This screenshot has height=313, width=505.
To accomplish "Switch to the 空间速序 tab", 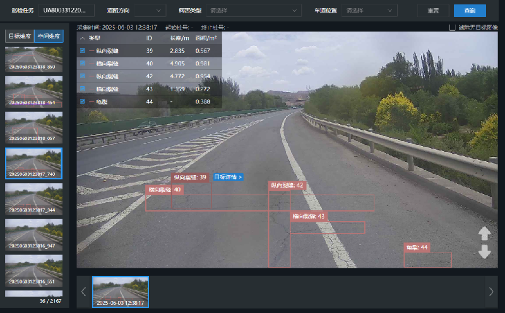I will click(48, 37).
